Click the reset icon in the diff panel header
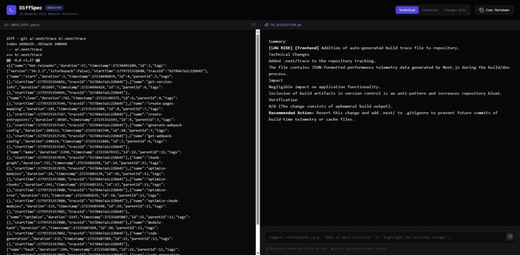This screenshot has width=520, height=255. [x=254, y=25]
